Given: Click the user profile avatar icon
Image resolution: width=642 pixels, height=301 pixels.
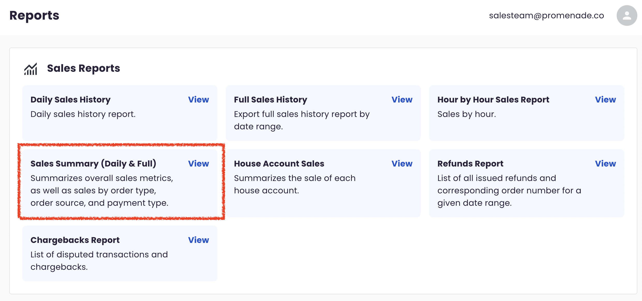Looking at the screenshot, I should coord(626,15).
